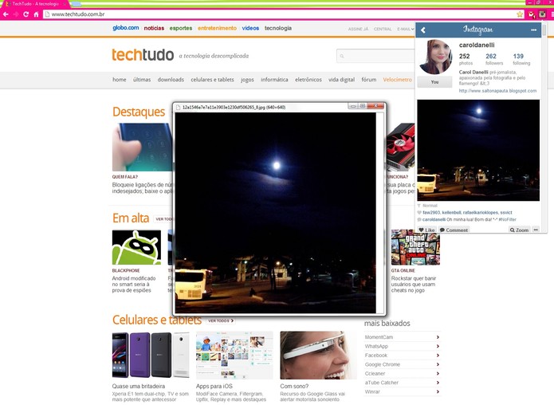
Task: Go to the browser home page icon
Action: point(36,14)
